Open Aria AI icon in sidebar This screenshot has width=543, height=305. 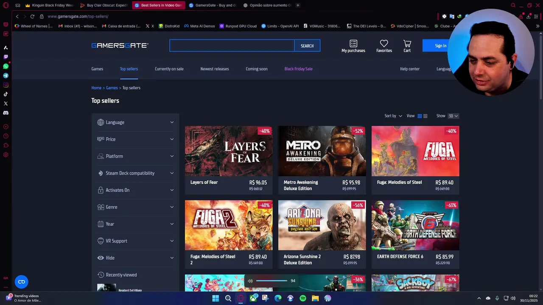pos(6,47)
